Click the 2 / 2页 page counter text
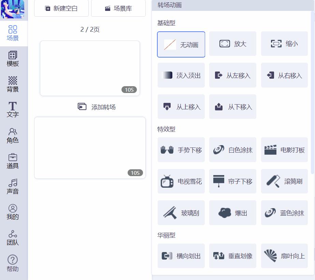315x280 pixels. 90,30
